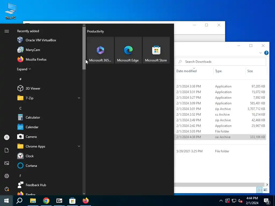The width and height of the screenshot is (275, 206).
Task: Jump to the F letter index header
Action: [x=20, y=176]
